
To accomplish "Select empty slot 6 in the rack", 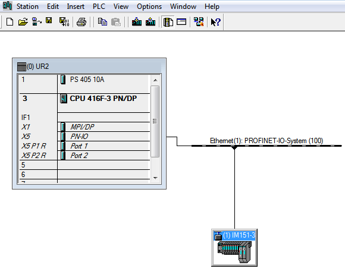I will click(x=84, y=174).
